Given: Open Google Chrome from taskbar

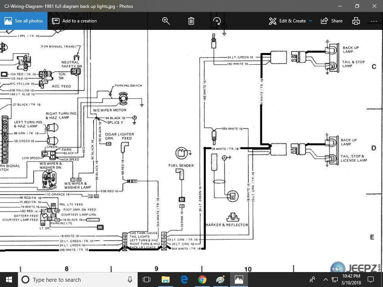Looking at the screenshot, I should pyautogui.click(x=202, y=280).
